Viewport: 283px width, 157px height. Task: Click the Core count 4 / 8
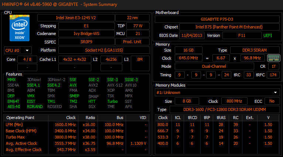click(x=27, y=59)
